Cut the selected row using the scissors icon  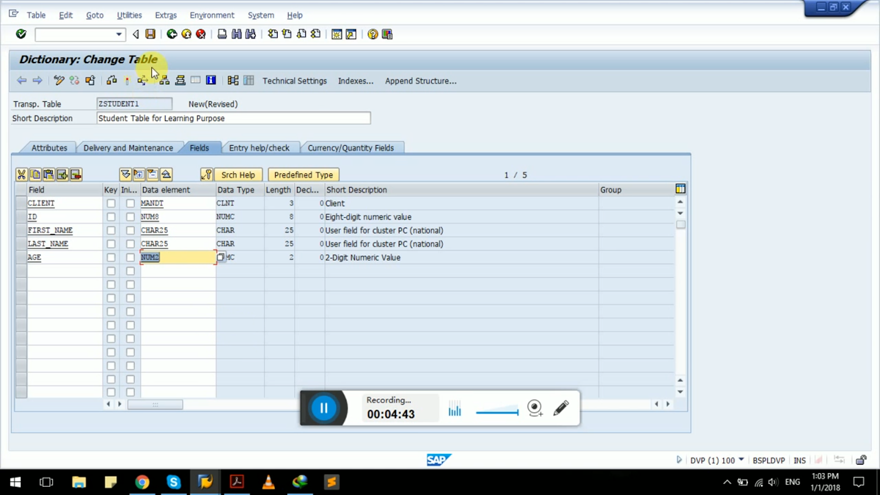point(21,174)
